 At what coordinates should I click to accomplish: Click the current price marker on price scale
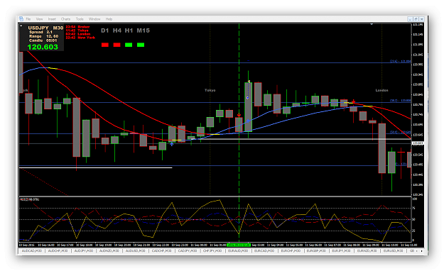coord(418,143)
